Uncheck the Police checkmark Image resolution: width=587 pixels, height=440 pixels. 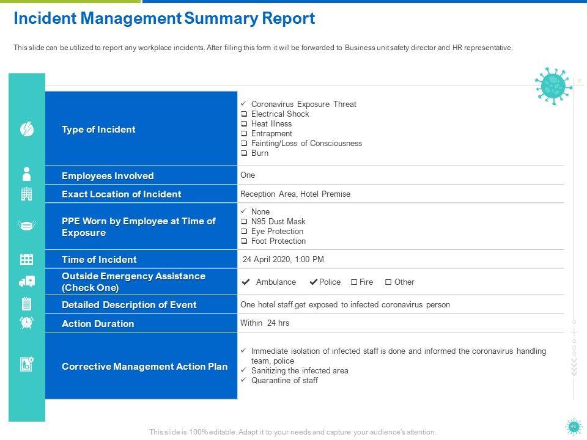pyautogui.click(x=314, y=282)
